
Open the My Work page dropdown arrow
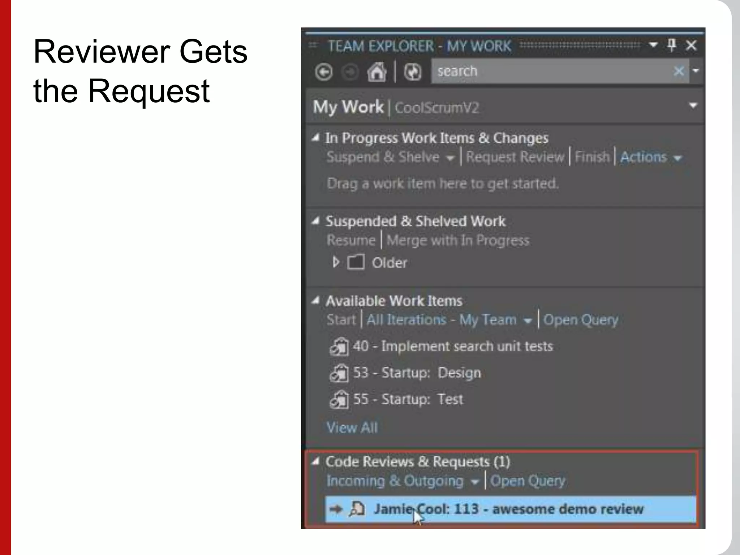693,106
